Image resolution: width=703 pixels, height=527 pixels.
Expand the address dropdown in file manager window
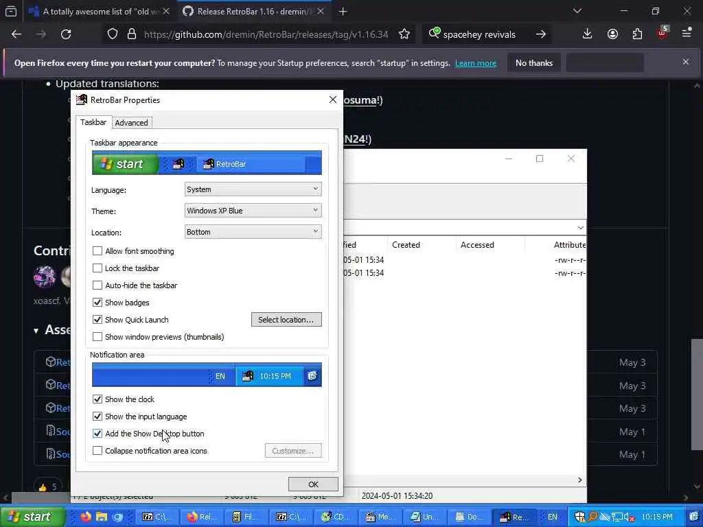click(x=580, y=228)
